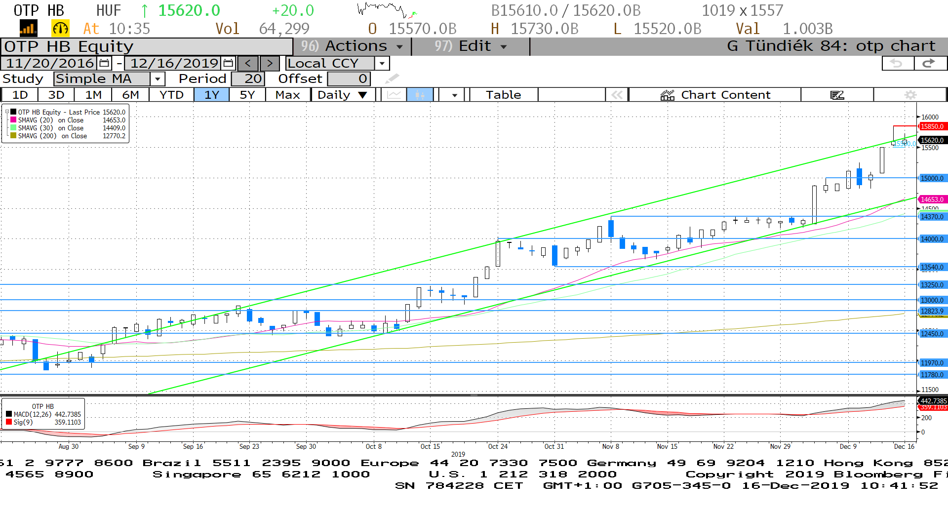This screenshot has height=513, width=948.
Task: Select the 11780.0 horizontal line label
Action: click(932, 375)
